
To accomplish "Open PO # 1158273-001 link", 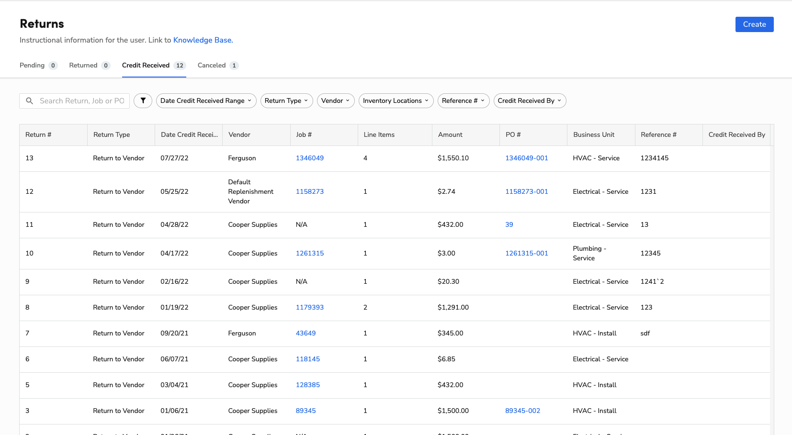I will [x=526, y=191].
